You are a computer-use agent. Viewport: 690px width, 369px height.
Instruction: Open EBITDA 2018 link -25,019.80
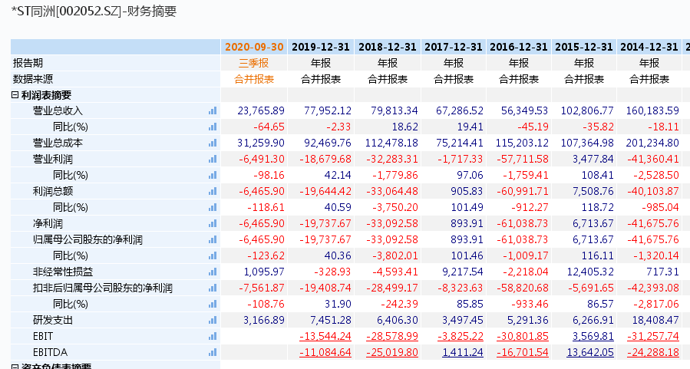click(392, 352)
